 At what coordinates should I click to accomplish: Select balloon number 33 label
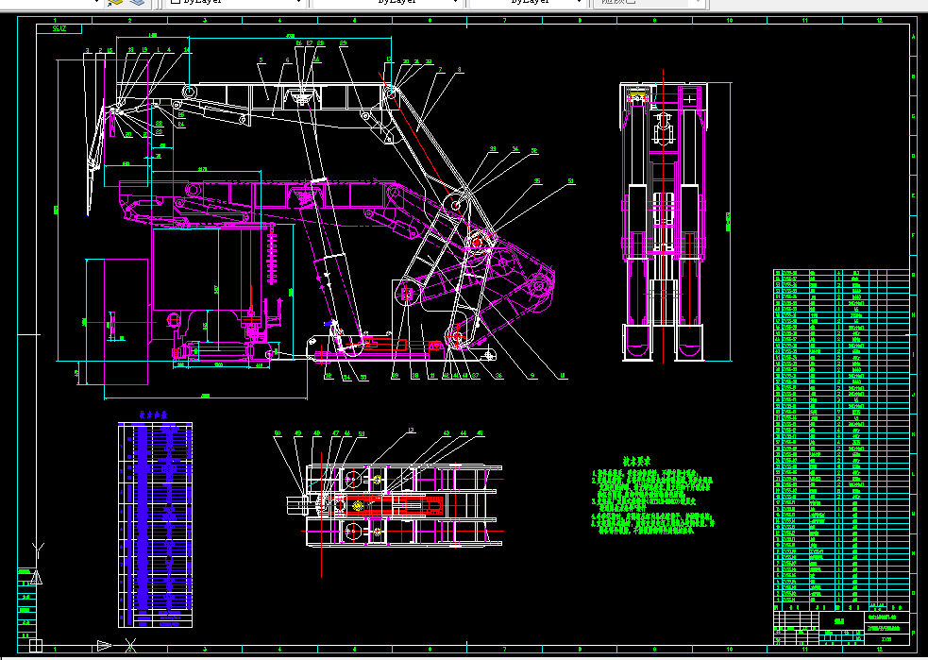[493, 149]
